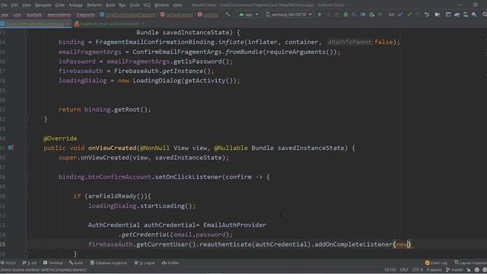The height and width of the screenshot is (274, 487).
Task: Open the VCS menu
Action: [147, 5]
